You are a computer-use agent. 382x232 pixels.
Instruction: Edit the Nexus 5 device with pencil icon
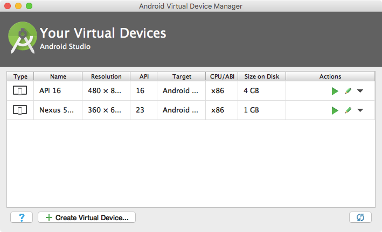[x=348, y=110]
